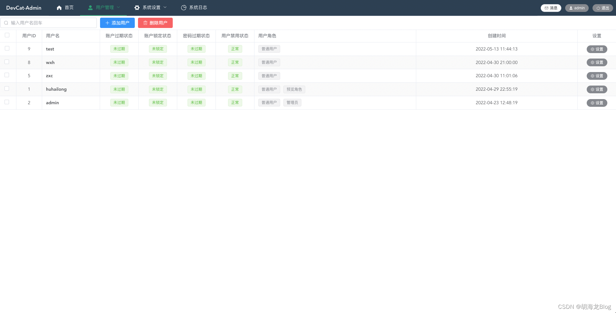616x313 pixels.
Task: Open 设置 for user zxc
Action: [x=597, y=76]
